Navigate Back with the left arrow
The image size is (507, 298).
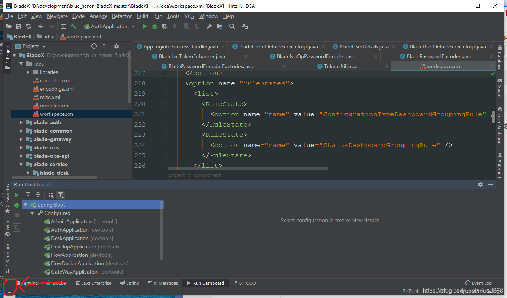tap(41, 26)
